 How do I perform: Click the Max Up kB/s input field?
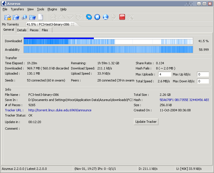[x=203, y=74]
